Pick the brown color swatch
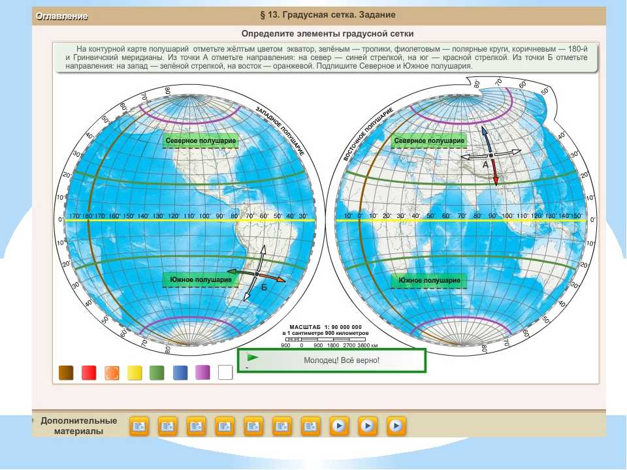Viewport: 627px width, 470px height. point(66,373)
